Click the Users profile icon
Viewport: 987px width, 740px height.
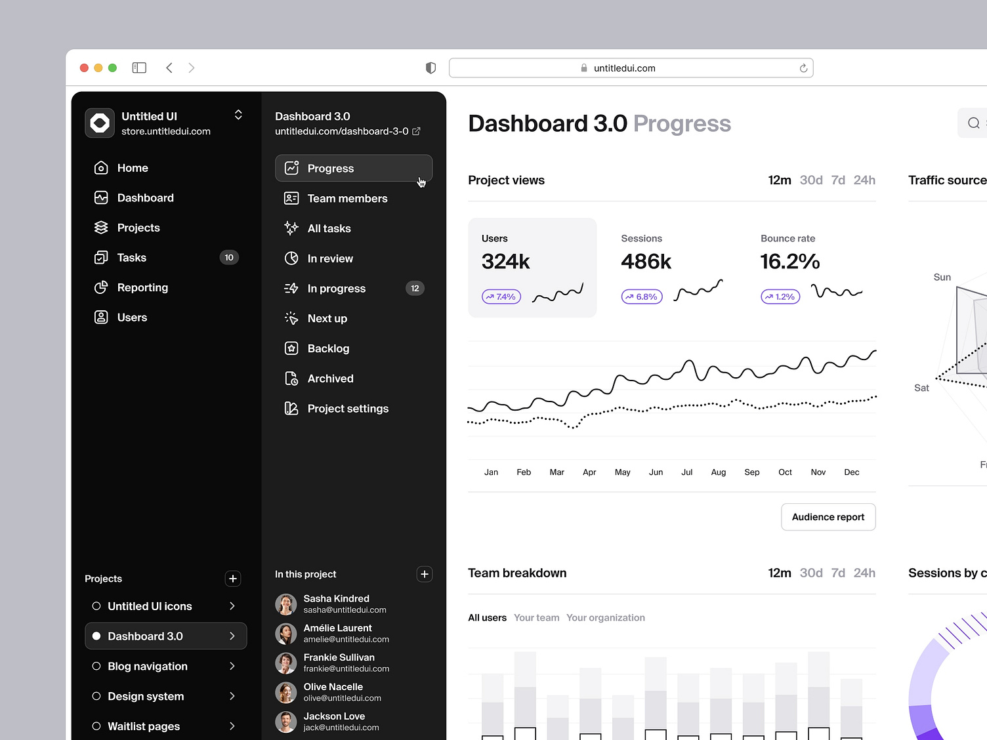pyautogui.click(x=100, y=317)
